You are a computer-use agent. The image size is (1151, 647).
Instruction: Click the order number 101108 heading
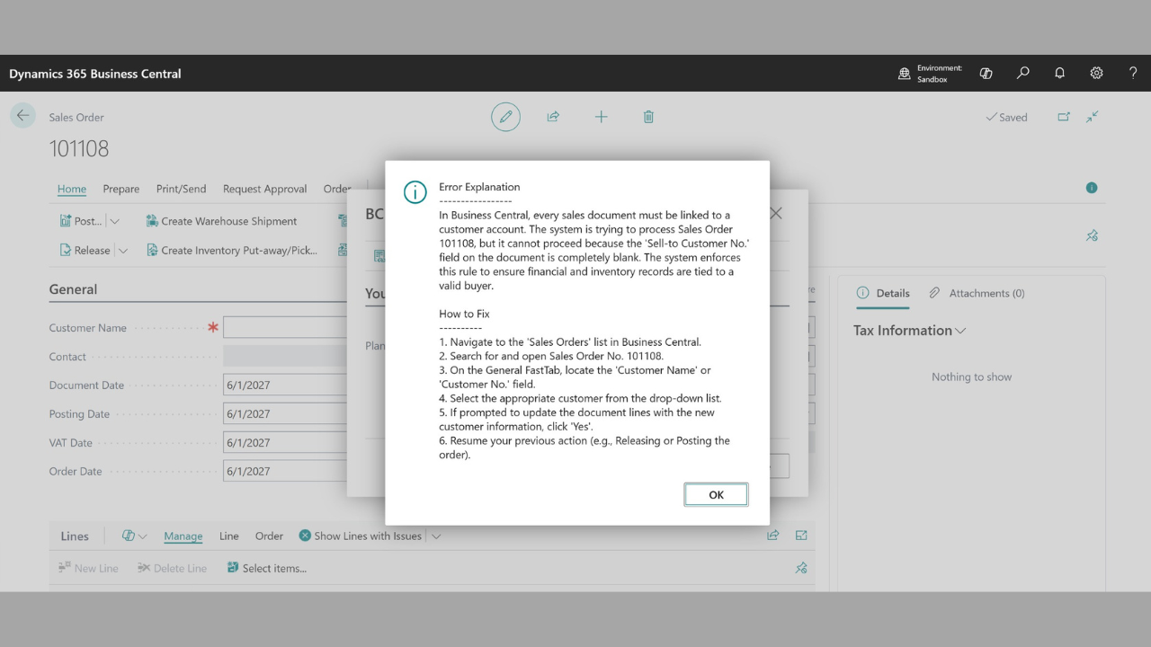pyautogui.click(x=79, y=148)
